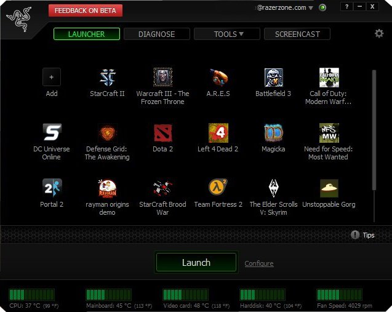Open the SCREENCAST tab
The image size is (392, 312).
click(297, 34)
